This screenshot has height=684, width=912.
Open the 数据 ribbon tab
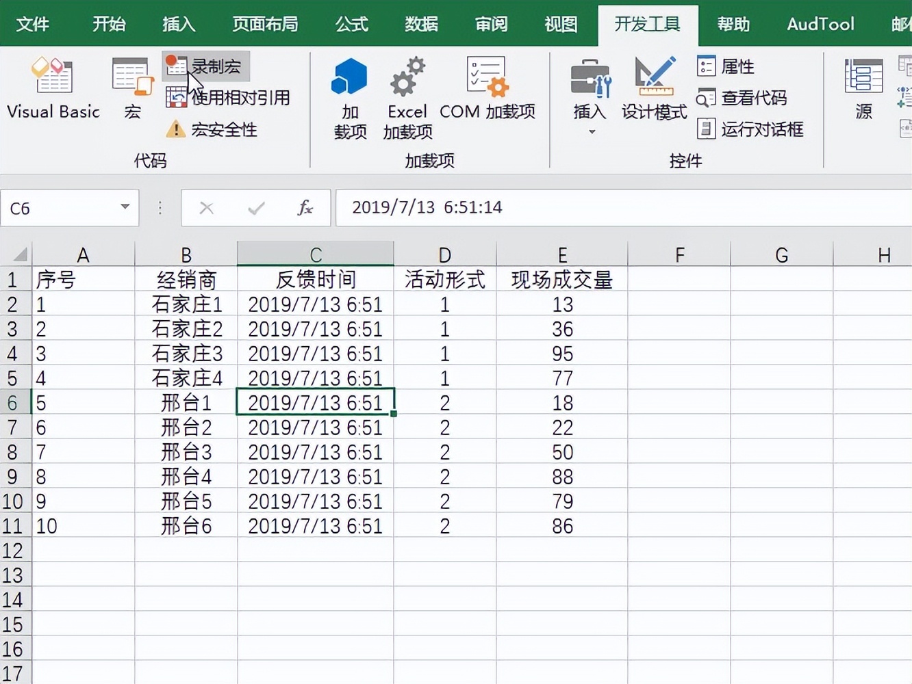[x=420, y=23]
